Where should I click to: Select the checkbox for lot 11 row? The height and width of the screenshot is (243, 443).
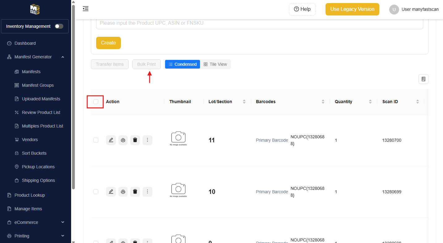click(x=96, y=140)
